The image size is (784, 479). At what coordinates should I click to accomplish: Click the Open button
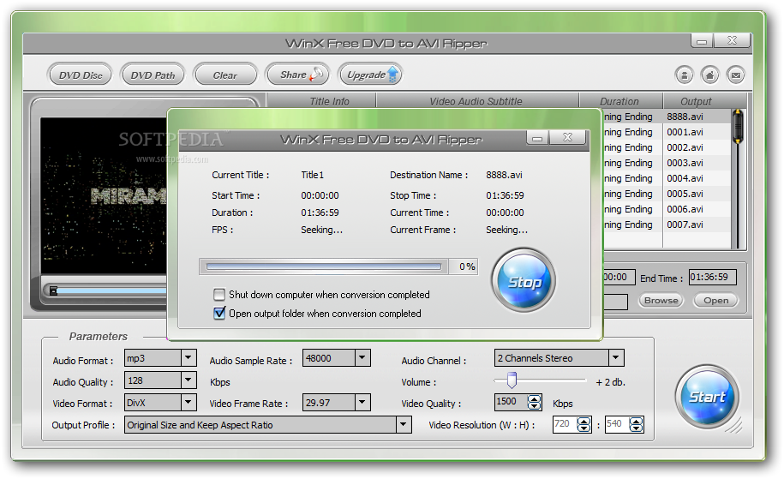[x=716, y=301]
